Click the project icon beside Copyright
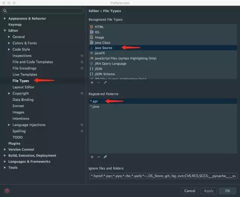This screenshot has height=197, width=240. coord(82,93)
